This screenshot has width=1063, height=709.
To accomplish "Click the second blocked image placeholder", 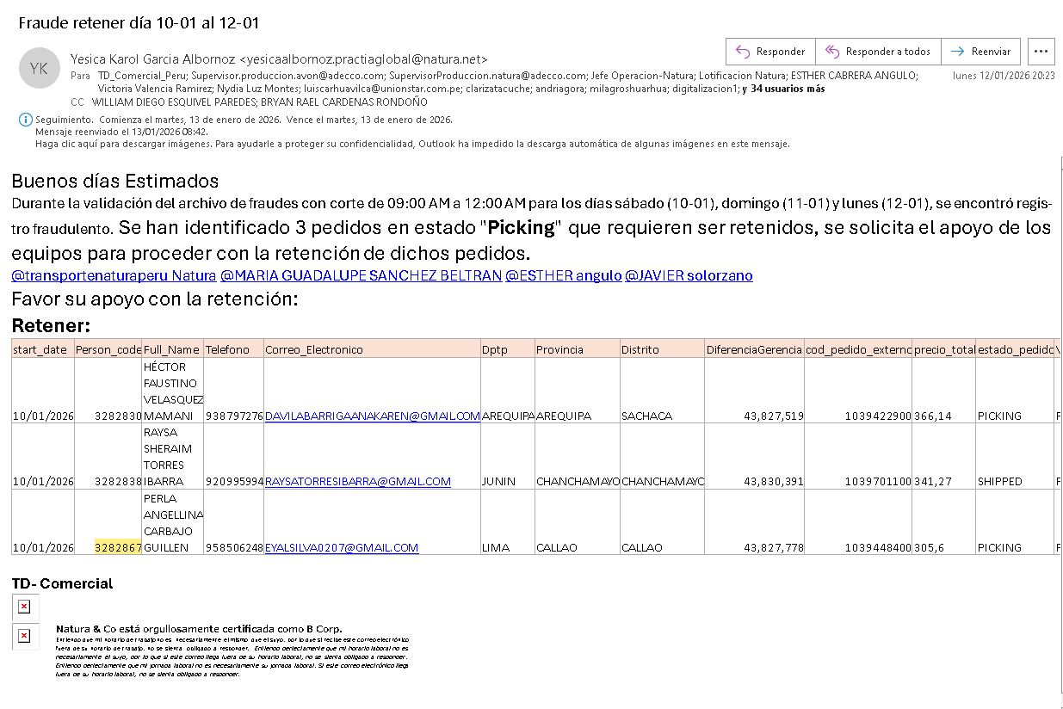I will 24,636.
